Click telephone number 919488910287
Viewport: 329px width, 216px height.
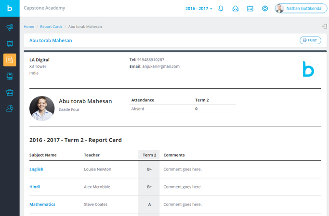151,60
